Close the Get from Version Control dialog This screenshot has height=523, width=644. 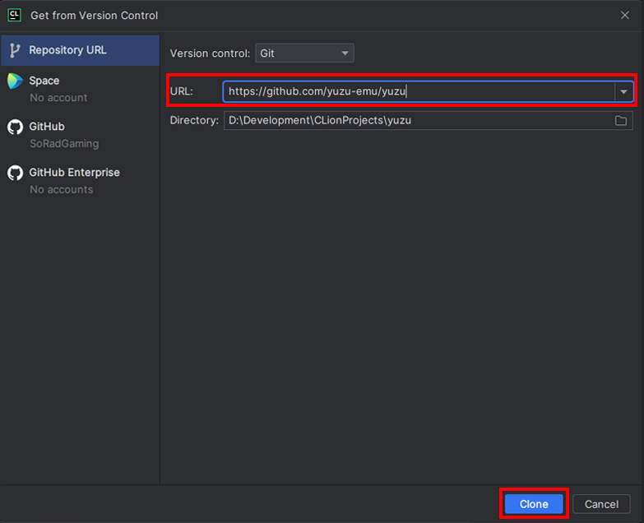[x=625, y=15]
